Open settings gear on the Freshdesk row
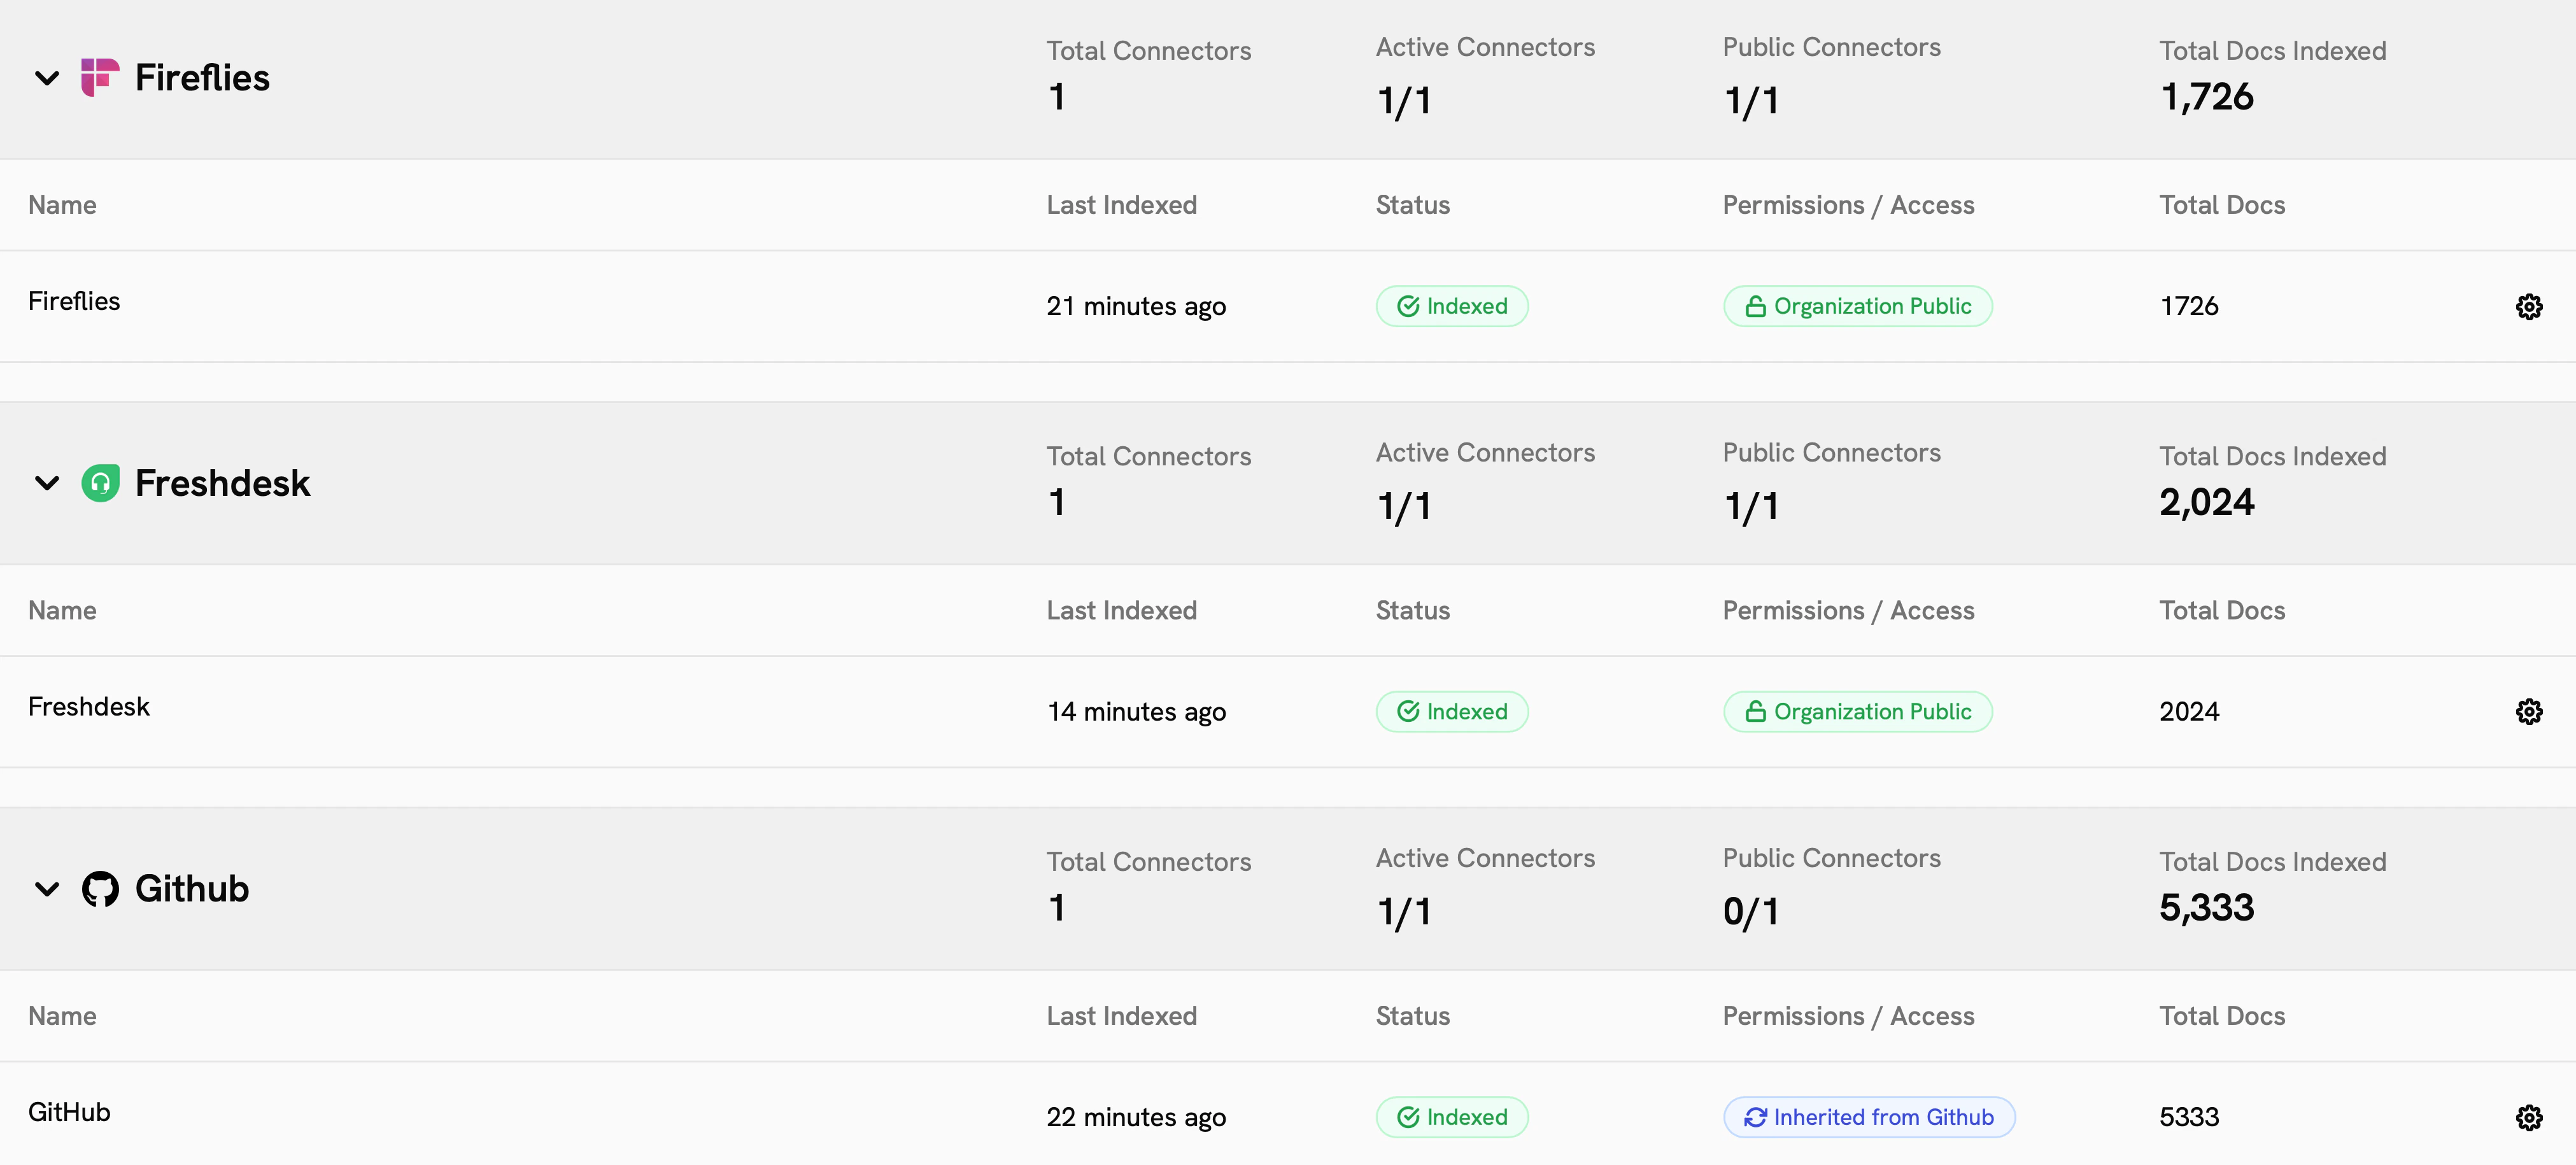 2529,711
